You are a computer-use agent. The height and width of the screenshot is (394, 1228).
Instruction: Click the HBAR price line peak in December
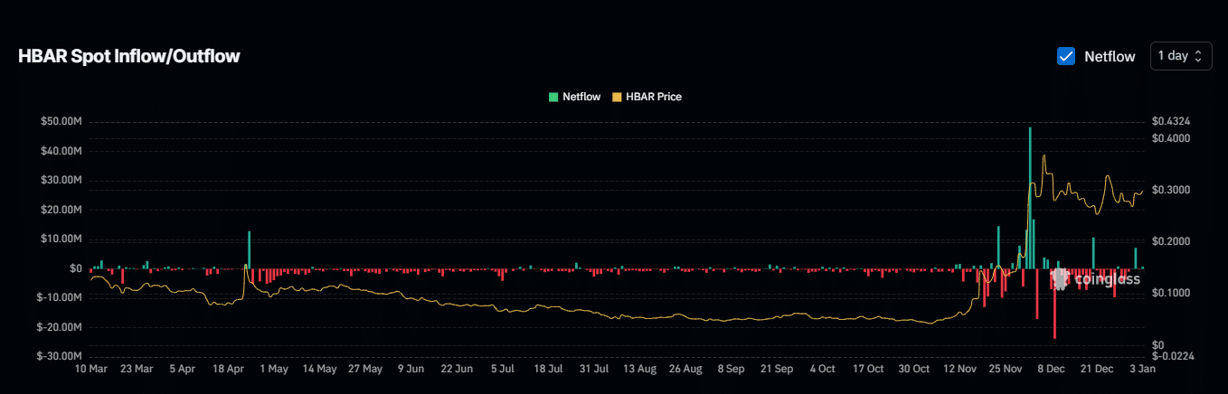click(x=1044, y=156)
